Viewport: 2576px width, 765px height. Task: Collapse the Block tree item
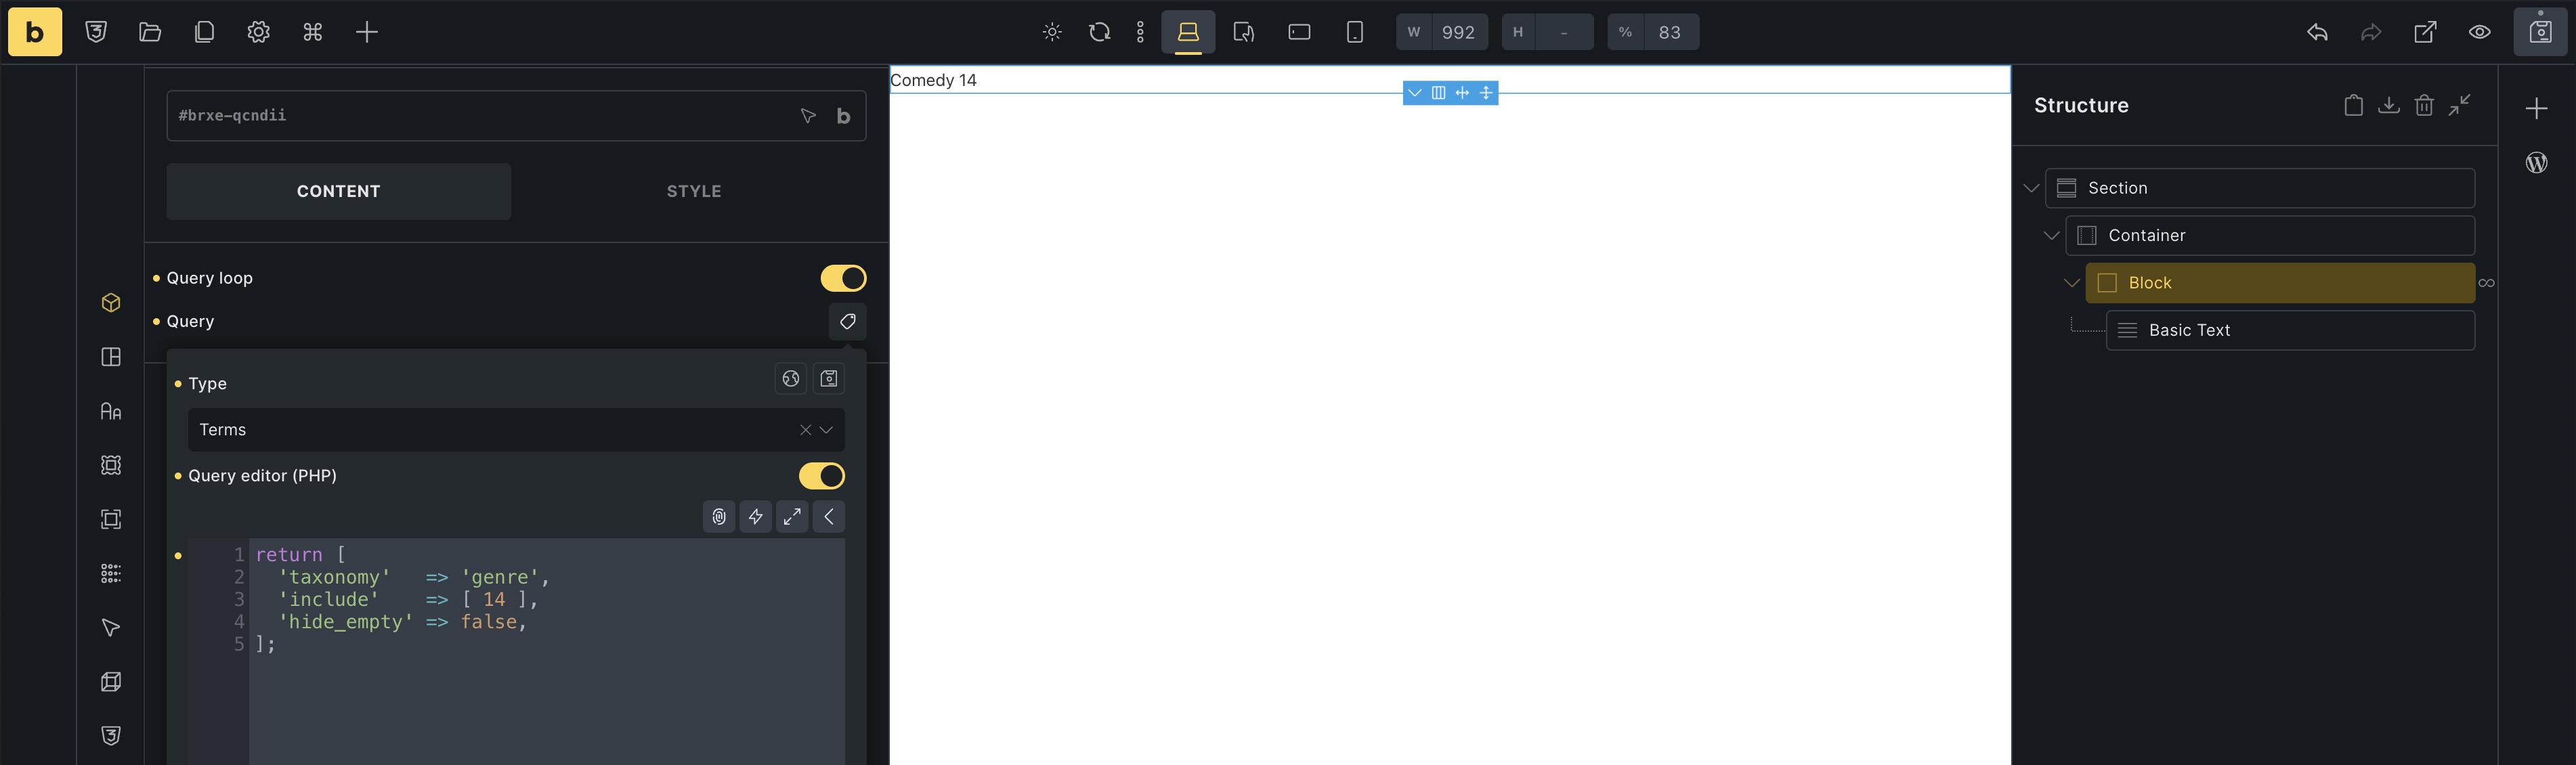2071,283
